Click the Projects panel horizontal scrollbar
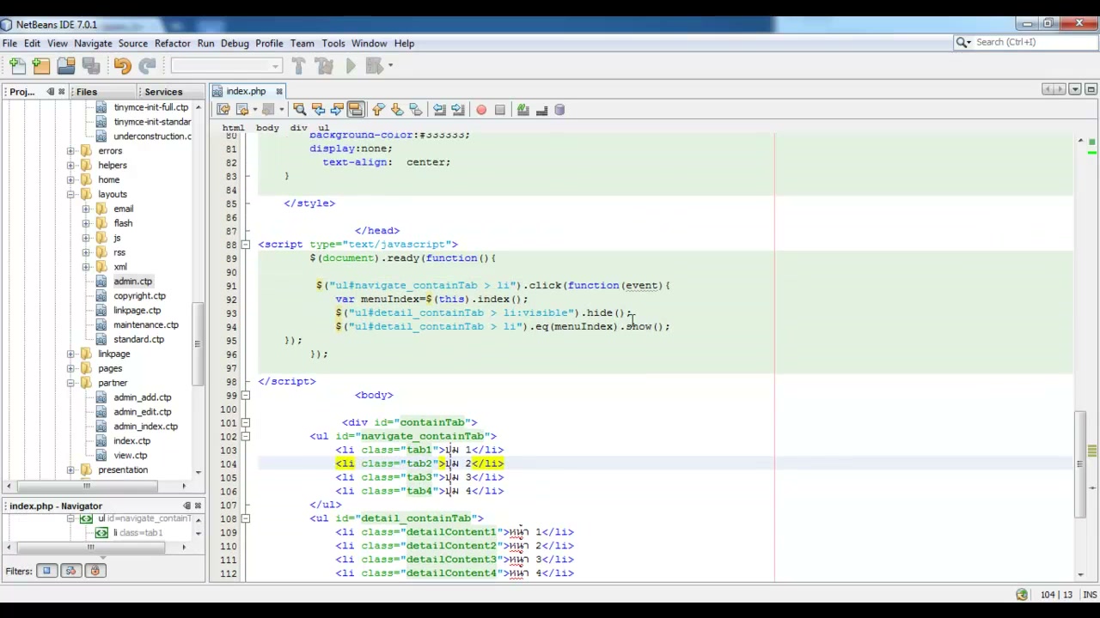The width and height of the screenshot is (1100, 618). coord(86,486)
